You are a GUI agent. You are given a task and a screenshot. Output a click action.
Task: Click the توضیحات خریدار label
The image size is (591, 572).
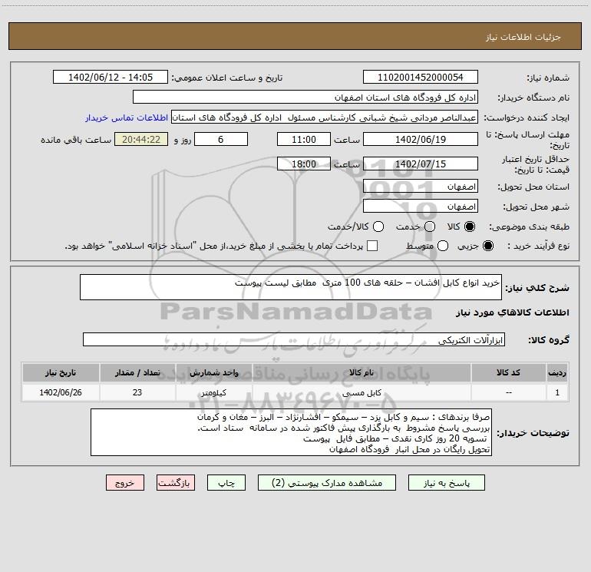coord(533,433)
